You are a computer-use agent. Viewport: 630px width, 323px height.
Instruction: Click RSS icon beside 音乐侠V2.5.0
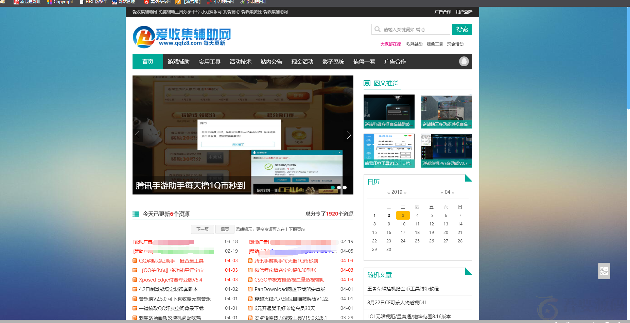(135, 299)
